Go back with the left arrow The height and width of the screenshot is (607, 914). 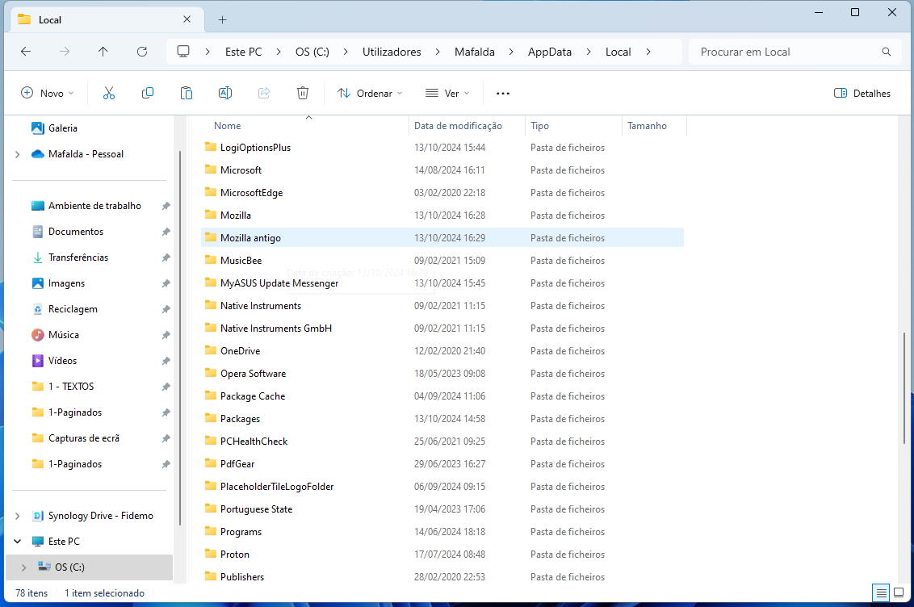[x=26, y=52]
